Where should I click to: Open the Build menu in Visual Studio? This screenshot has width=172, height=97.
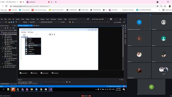point(23,19)
